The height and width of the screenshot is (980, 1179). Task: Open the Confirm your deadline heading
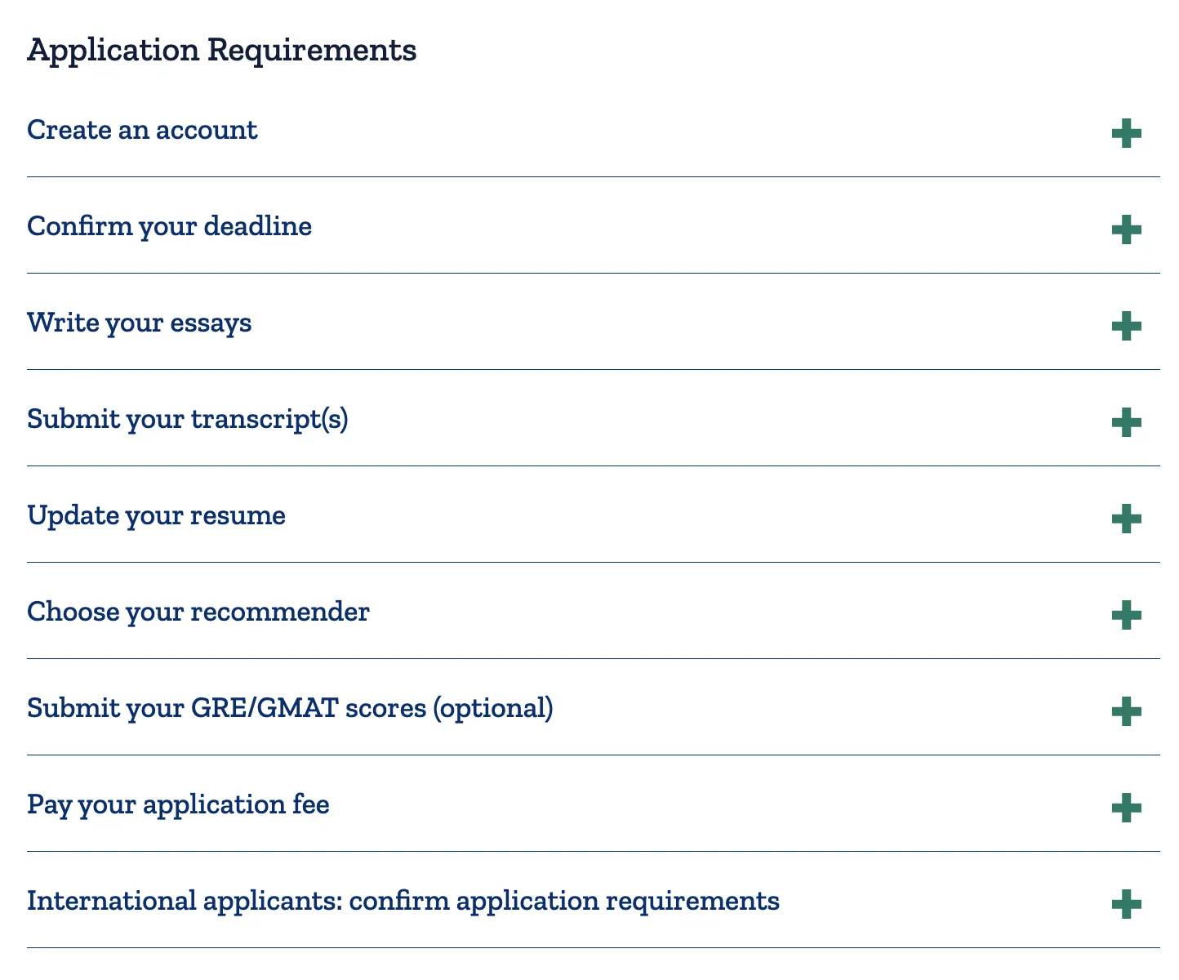[169, 226]
